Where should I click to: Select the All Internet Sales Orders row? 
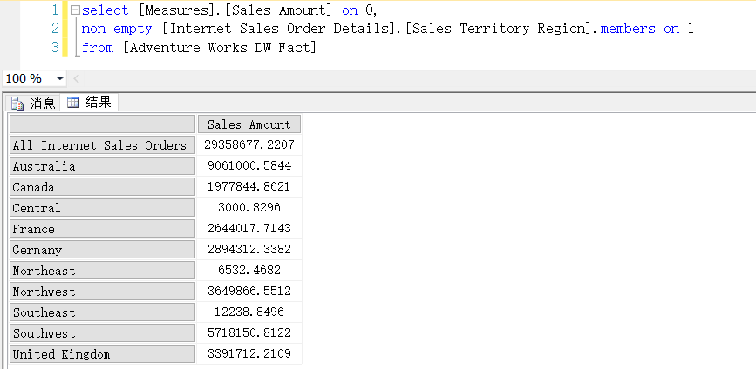(x=102, y=145)
